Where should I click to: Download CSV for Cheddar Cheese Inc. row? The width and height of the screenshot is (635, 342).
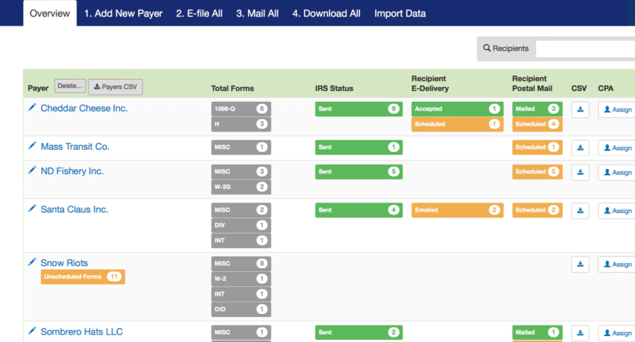(x=580, y=109)
